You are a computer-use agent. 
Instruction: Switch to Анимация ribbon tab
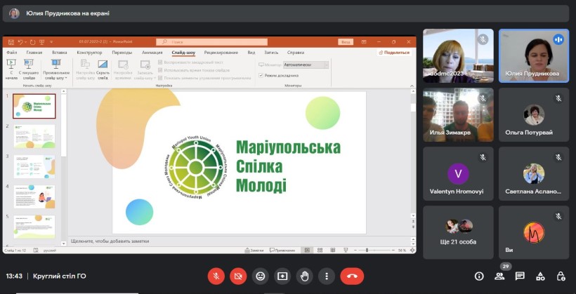click(x=152, y=53)
